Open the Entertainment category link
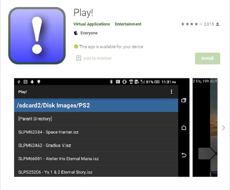This screenshot has height=190, width=230. (128, 24)
